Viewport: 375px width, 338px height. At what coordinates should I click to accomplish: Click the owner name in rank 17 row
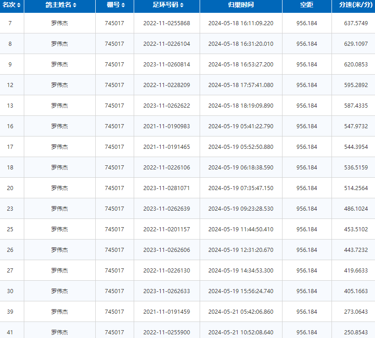click(60, 147)
